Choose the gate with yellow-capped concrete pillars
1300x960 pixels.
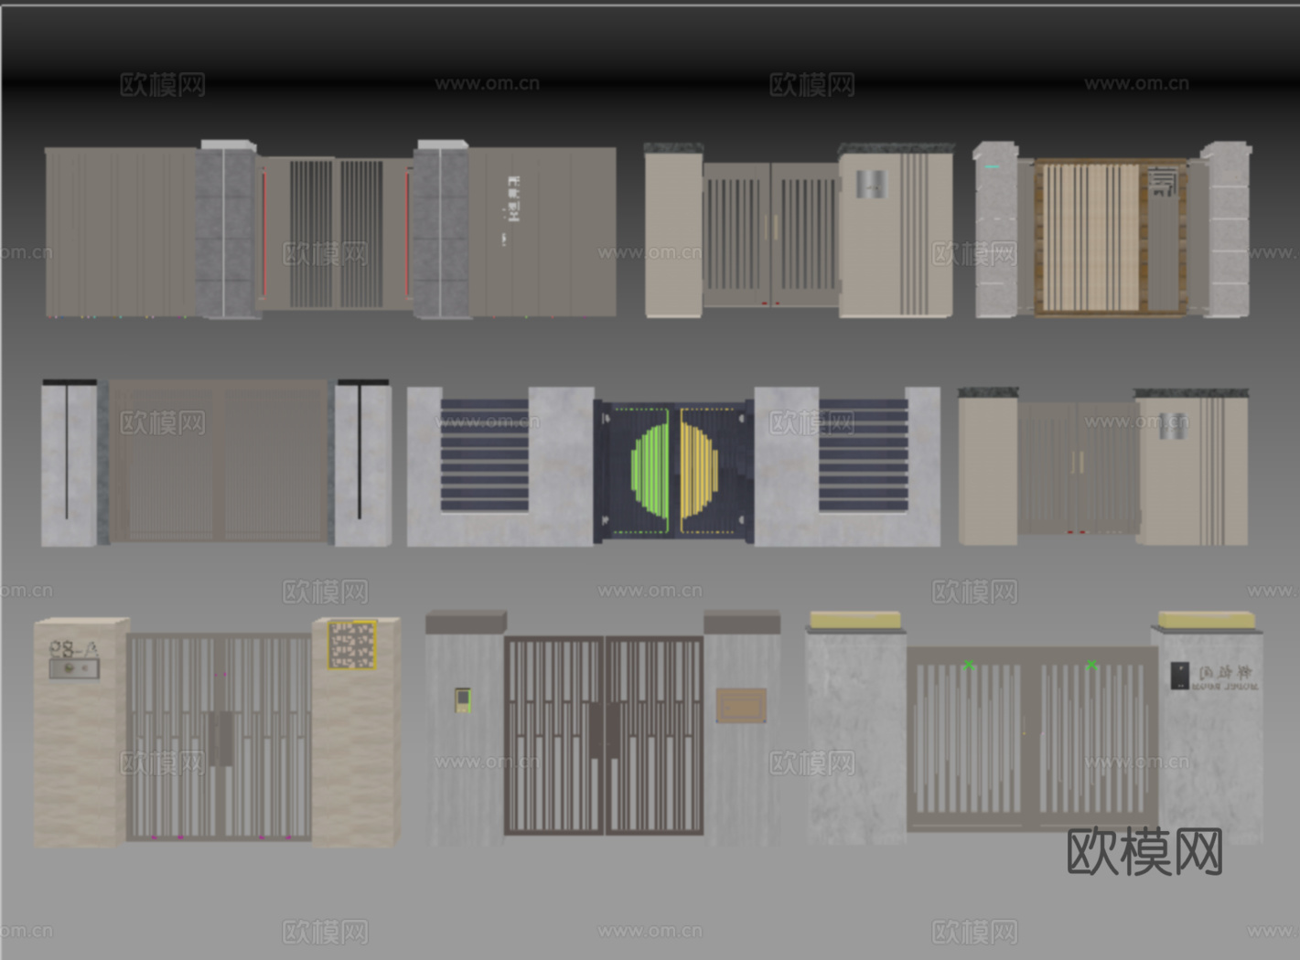pos(1034,727)
